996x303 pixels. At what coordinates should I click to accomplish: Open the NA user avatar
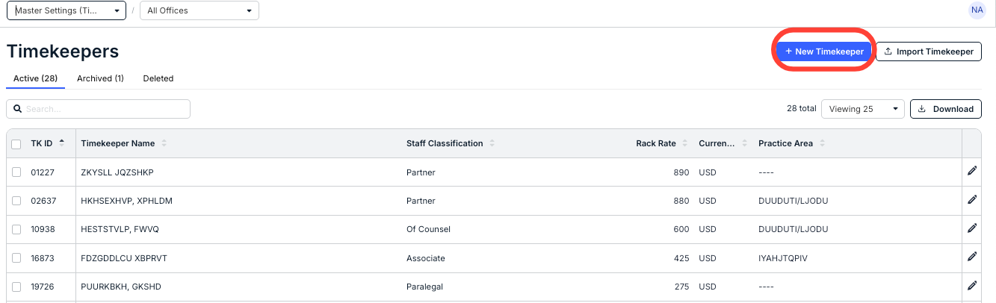(977, 10)
